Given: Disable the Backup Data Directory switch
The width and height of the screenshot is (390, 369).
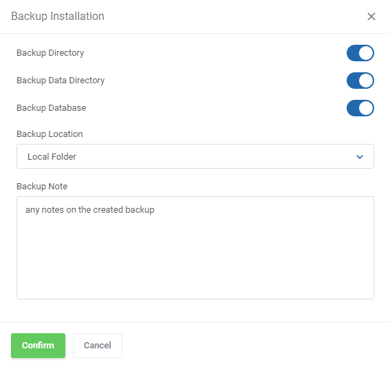Looking at the screenshot, I should (360, 81).
